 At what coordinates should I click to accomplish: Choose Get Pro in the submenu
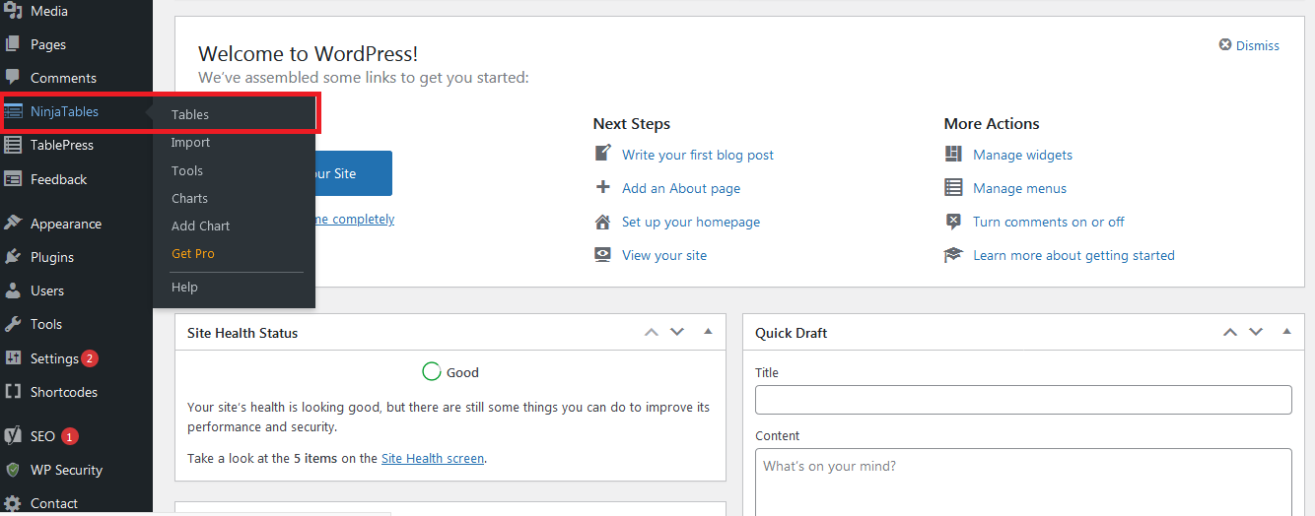click(x=192, y=253)
